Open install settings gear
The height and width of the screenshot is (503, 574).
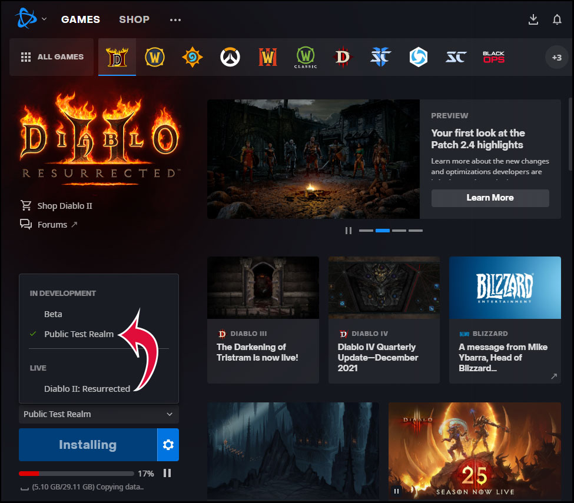pyautogui.click(x=168, y=445)
